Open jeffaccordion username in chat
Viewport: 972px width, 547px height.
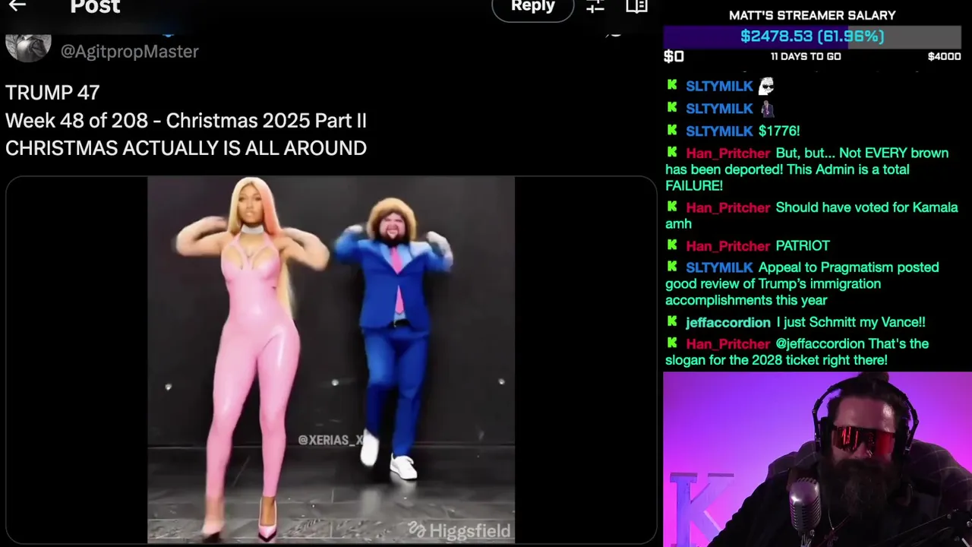click(x=727, y=323)
